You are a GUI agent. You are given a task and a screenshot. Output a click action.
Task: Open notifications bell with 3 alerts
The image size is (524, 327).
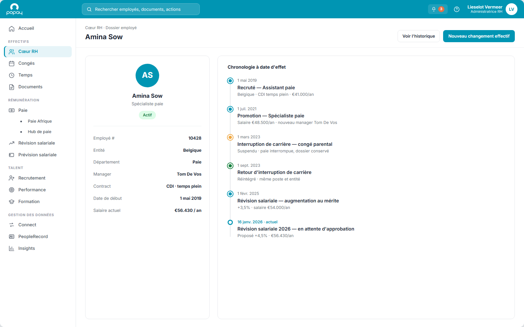[438, 9]
